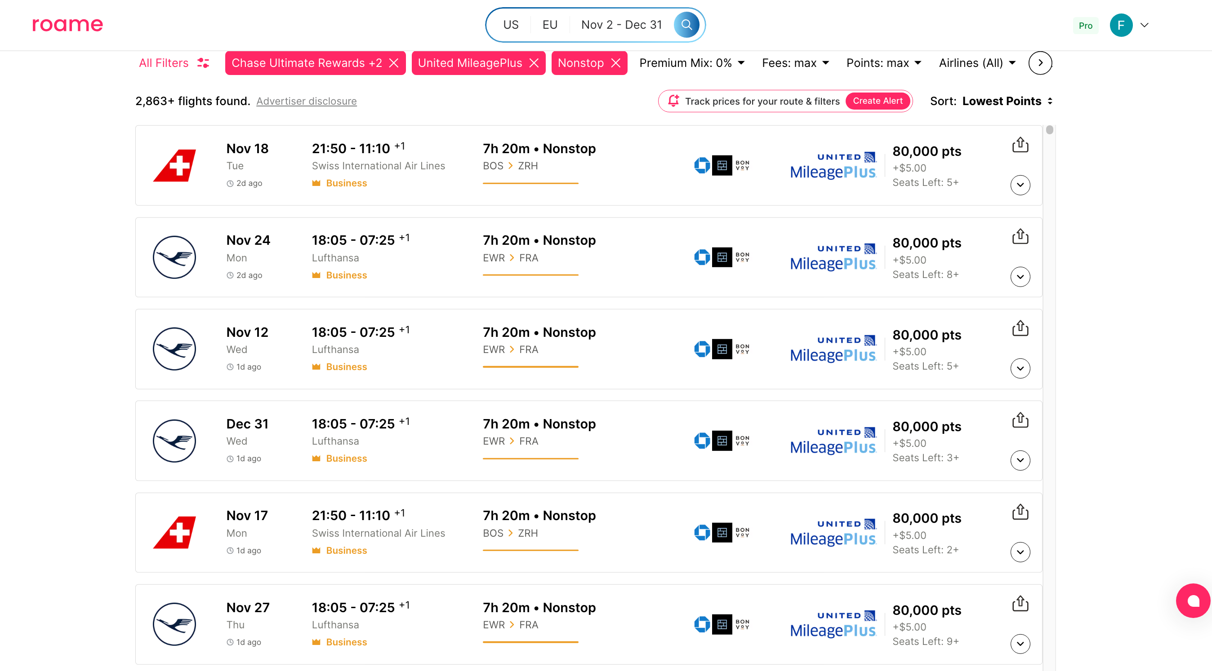This screenshot has height=671, width=1212.
Task: Click the share icon on Dec 31 flight
Action: click(x=1020, y=420)
